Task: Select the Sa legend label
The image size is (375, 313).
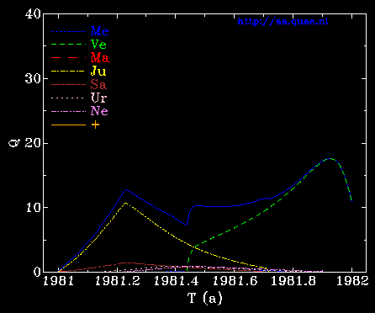Action: 98,84
